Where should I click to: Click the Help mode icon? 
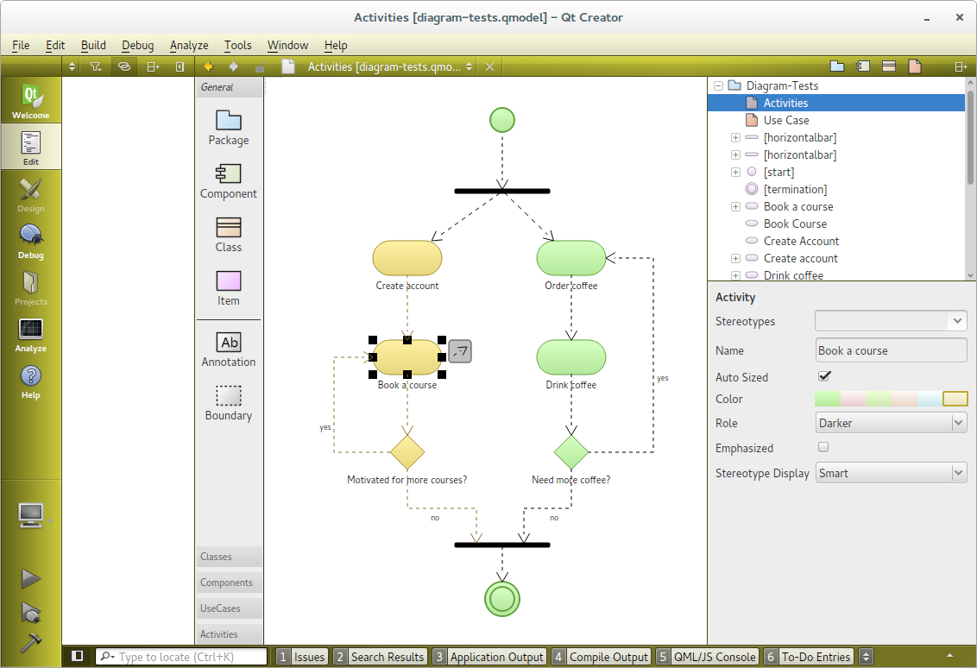pyautogui.click(x=31, y=381)
